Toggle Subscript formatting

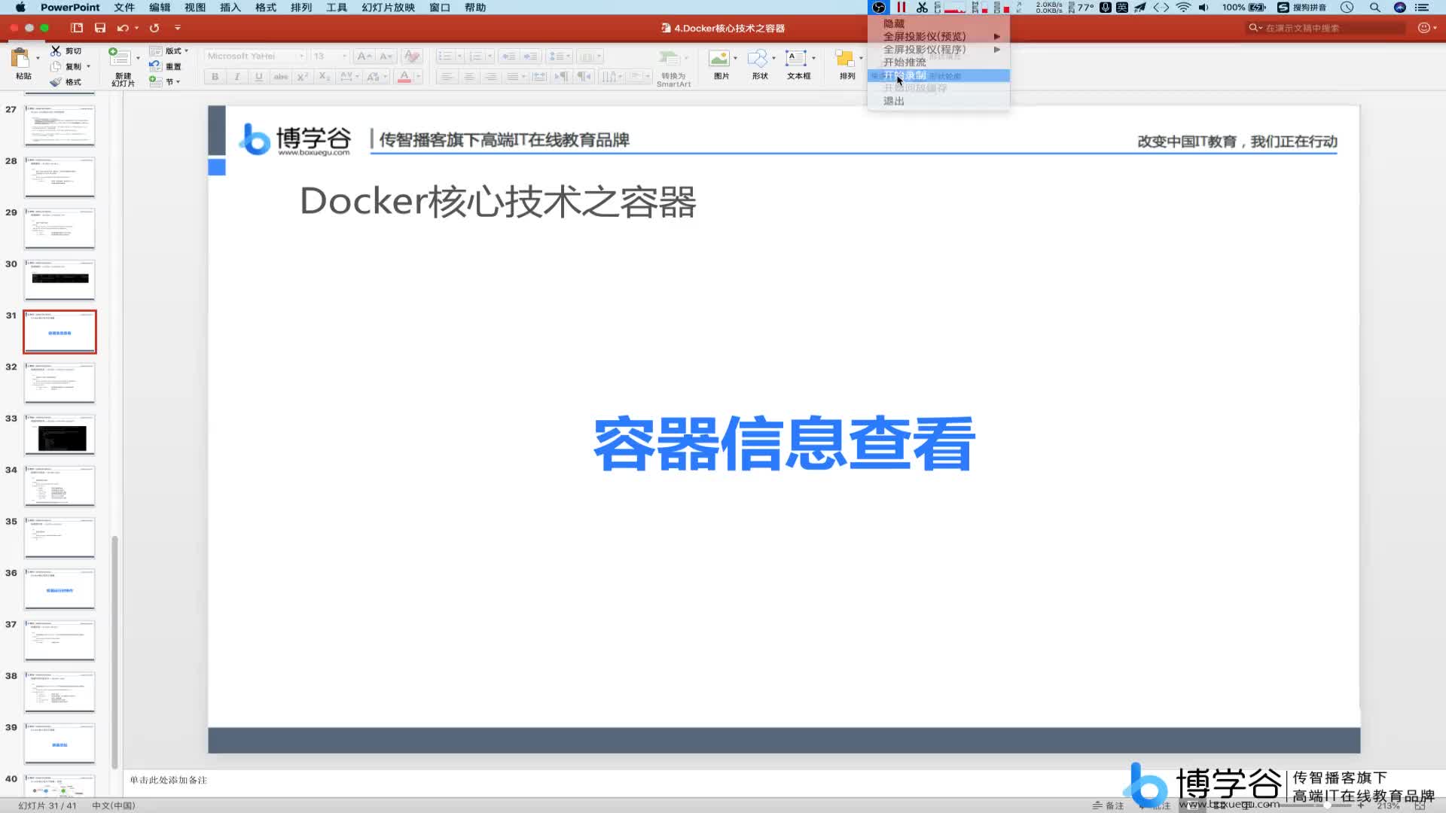coord(325,77)
